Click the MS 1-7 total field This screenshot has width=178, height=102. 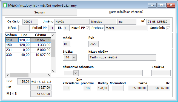tap(41, 94)
